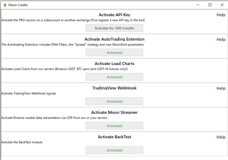Open Help for AutoTrading Extention
Image resolution: width=228 pixels, height=160 pixels.
click(221, 39)
